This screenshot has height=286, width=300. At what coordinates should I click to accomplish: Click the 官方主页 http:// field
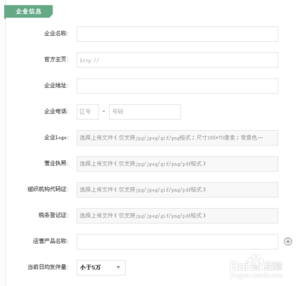click(178, 60)
